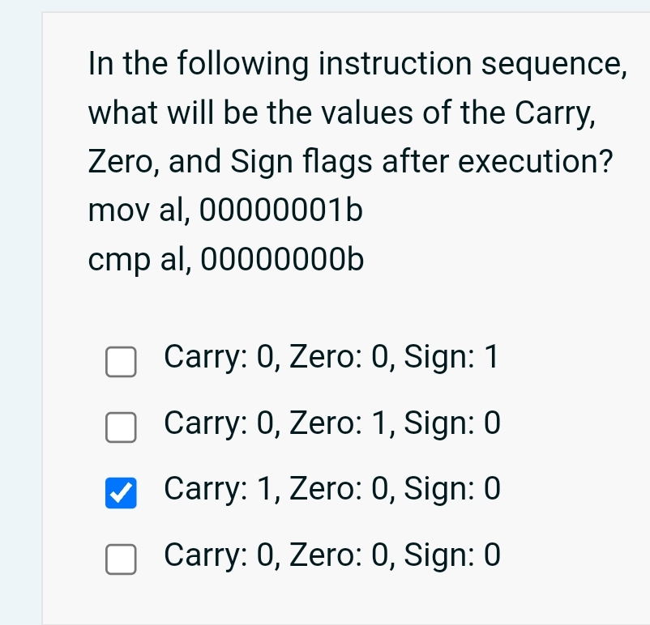This screenshot has height=625, width=650.
Task: Click the 'cmp al, 00000000b' code line
Action: point(225,260)
